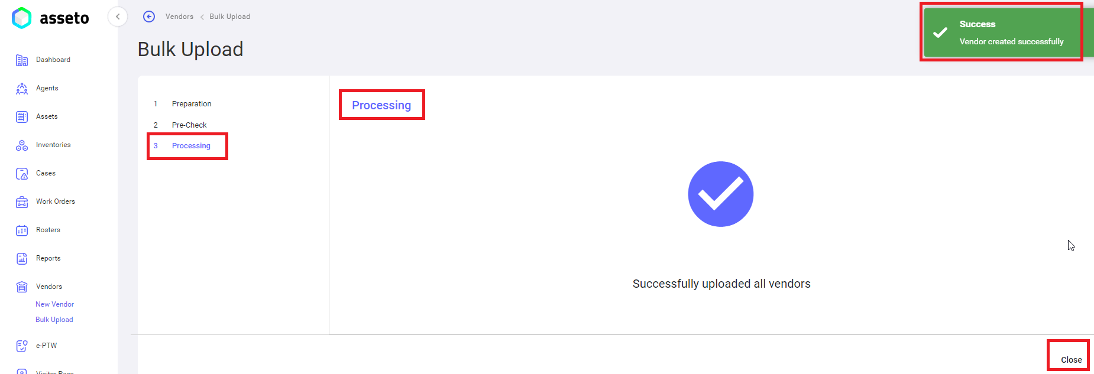The width and height of the screenshot is (1094, 374).
Task: Click the asseto logo icon
Action: (x=21, y=18)
